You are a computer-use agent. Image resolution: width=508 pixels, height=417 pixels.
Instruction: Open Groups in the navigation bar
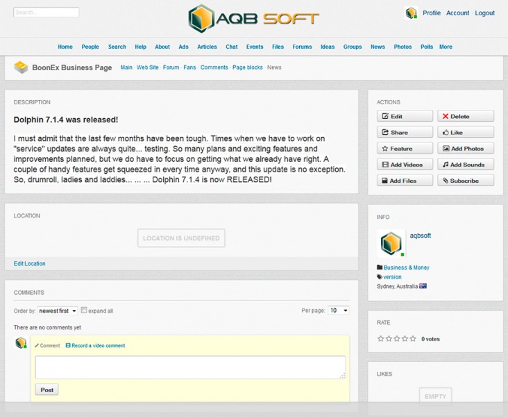353,47
